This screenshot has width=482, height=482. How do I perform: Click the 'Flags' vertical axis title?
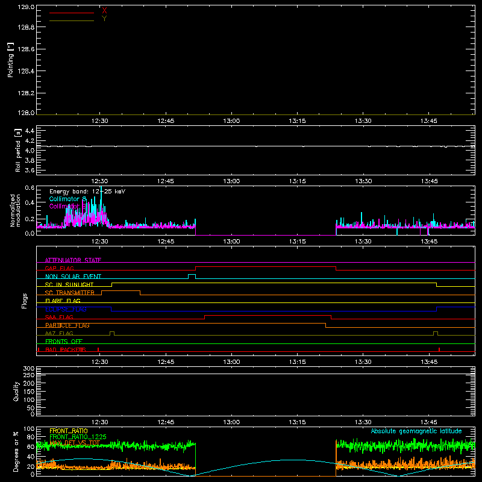[25, 301]
